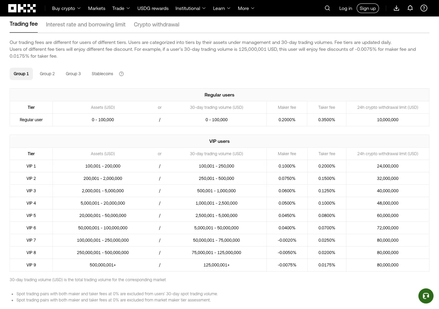Click the info icon next to Stablecoins
Screen dimensions: 439x309
121,74
